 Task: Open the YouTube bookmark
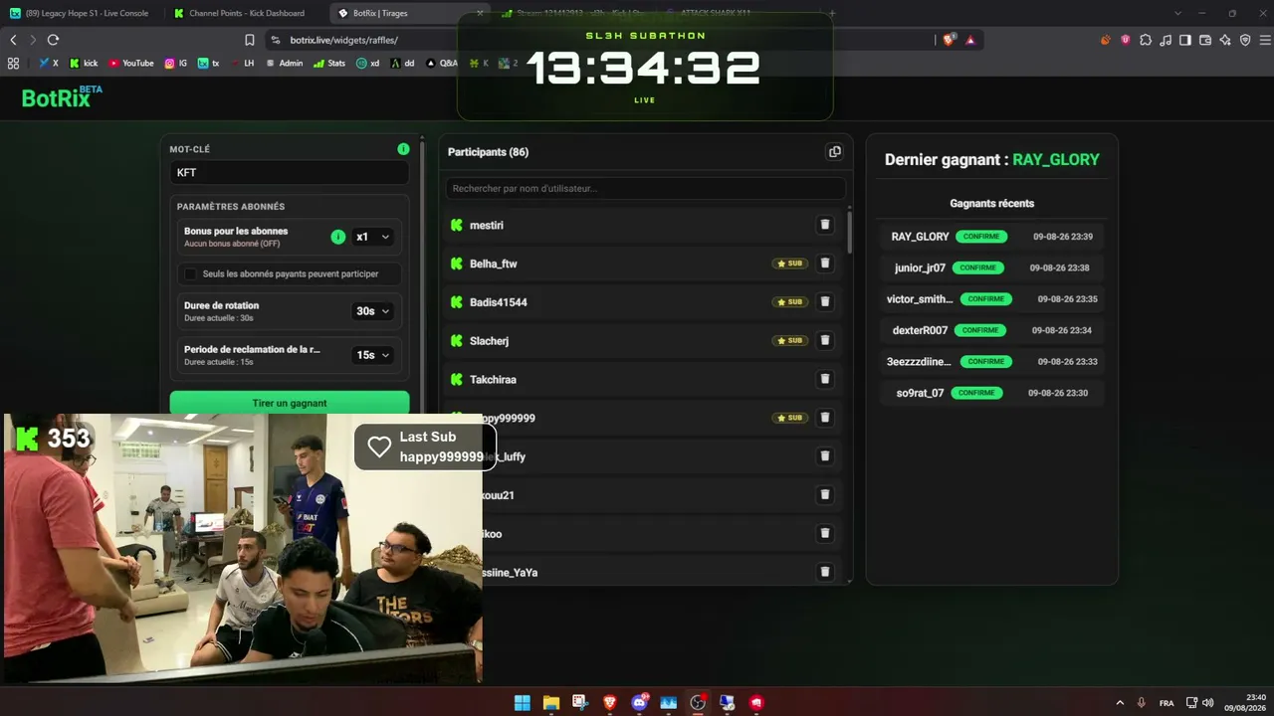[131, 63]
